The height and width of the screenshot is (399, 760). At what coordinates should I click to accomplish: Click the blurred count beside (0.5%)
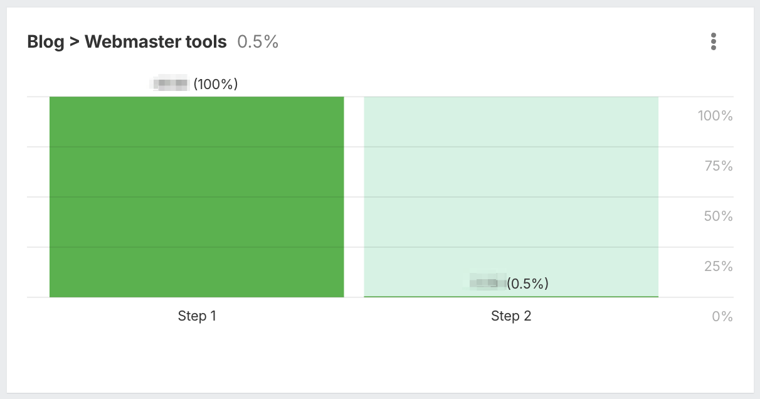tap(488, 283)
